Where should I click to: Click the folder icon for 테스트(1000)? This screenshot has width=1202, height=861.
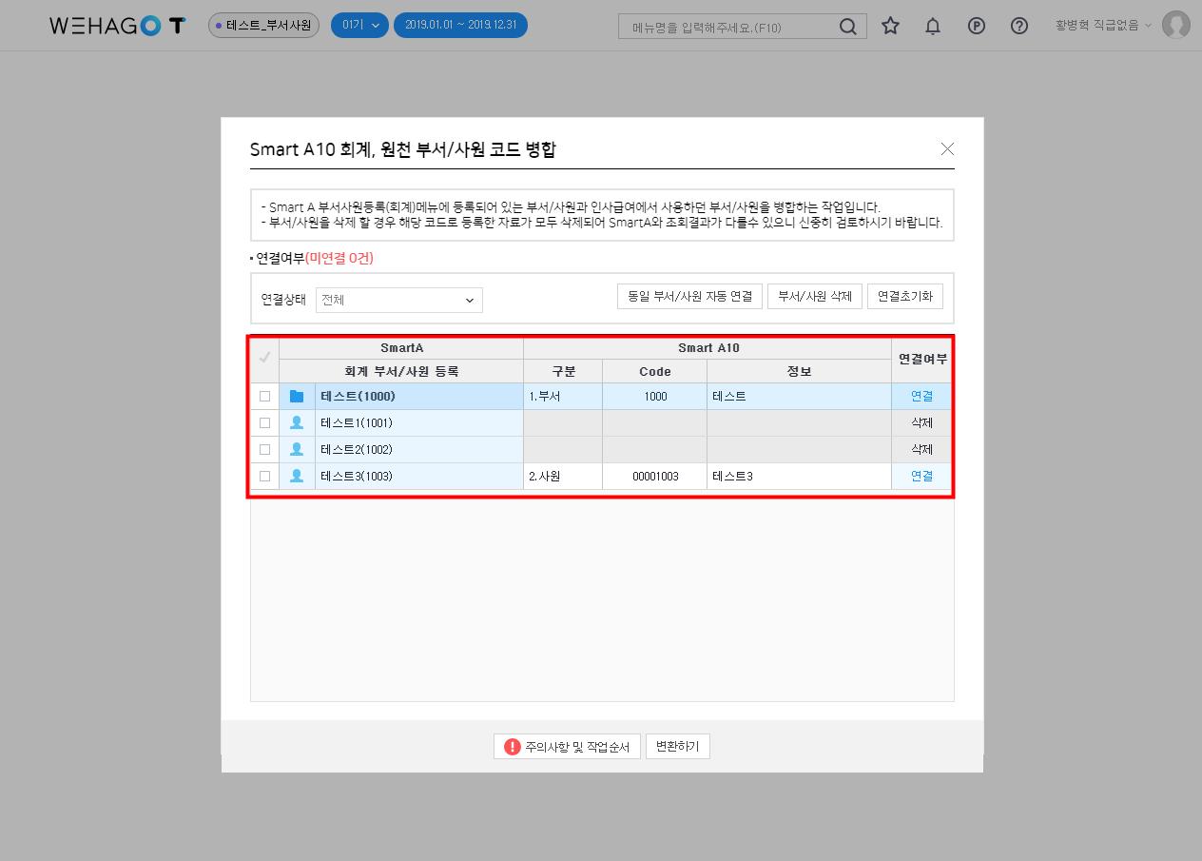coord(297,397)
